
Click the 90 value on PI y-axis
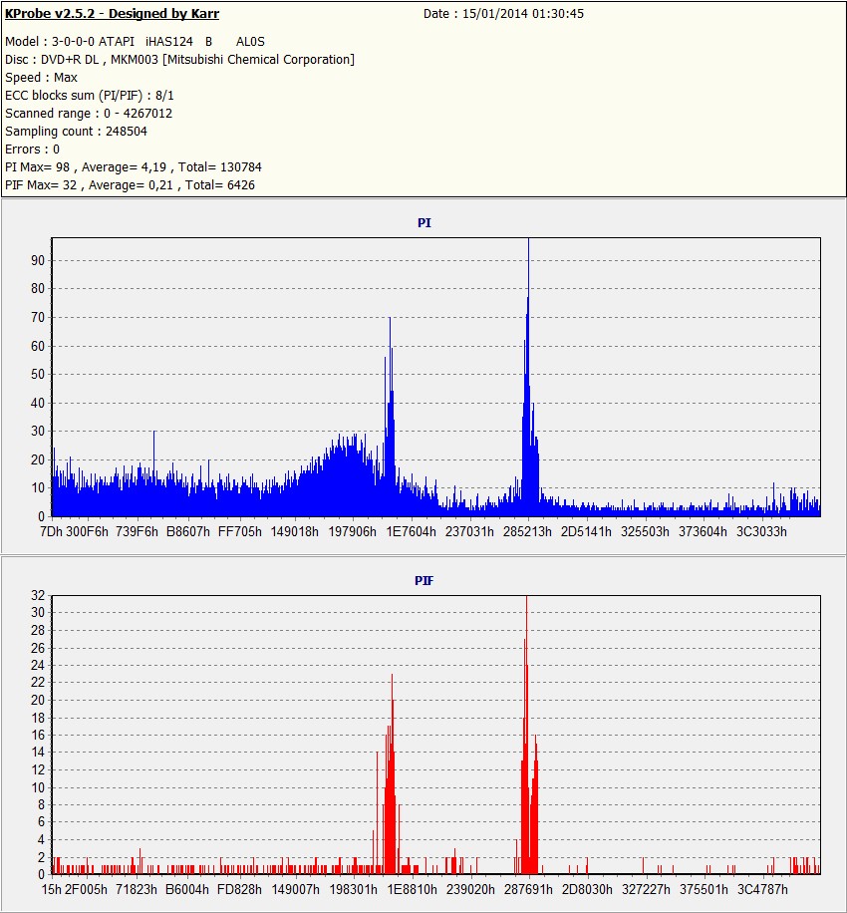38,260
